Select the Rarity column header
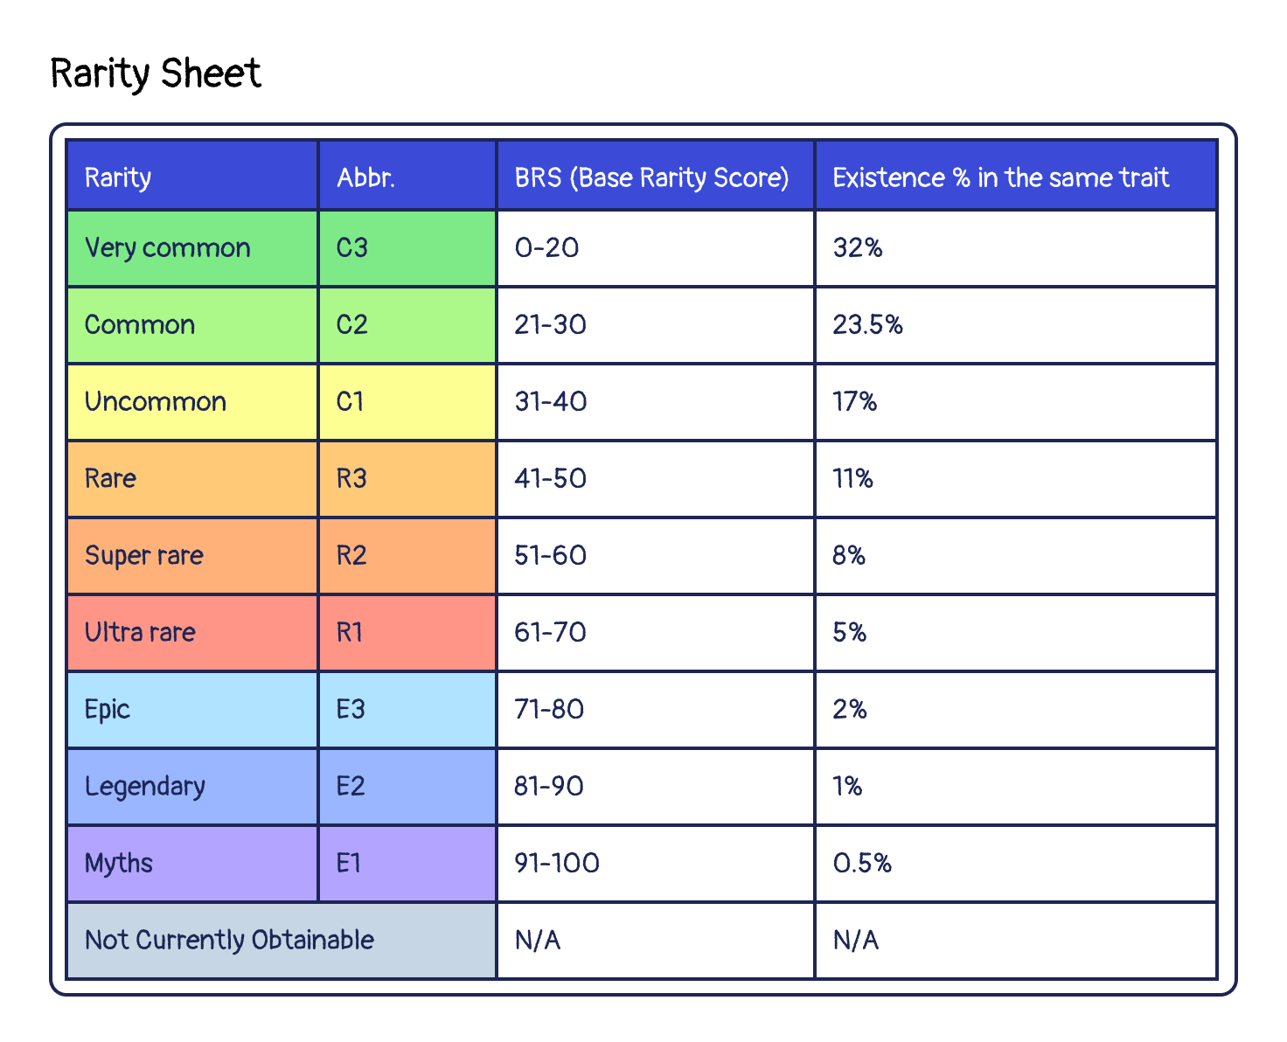The height and width of the screenshot is (1042, 1287). (x=192, y=176)
